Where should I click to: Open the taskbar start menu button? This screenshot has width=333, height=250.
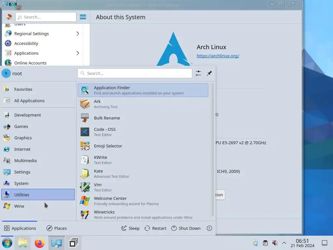pyautogui.click(x=7, y=243)
